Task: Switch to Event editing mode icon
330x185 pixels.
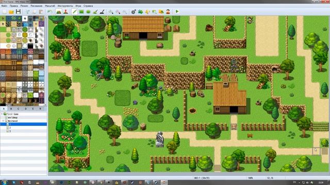Action: click(x=65, y=11)
